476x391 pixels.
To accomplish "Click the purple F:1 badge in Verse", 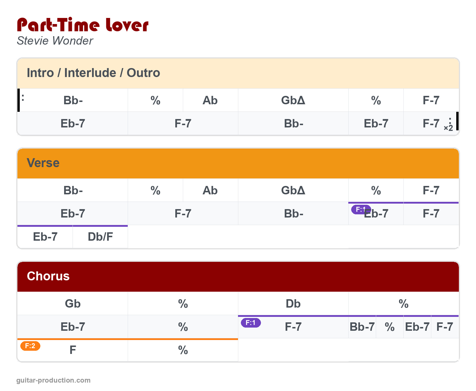I will tap(361, 209).
